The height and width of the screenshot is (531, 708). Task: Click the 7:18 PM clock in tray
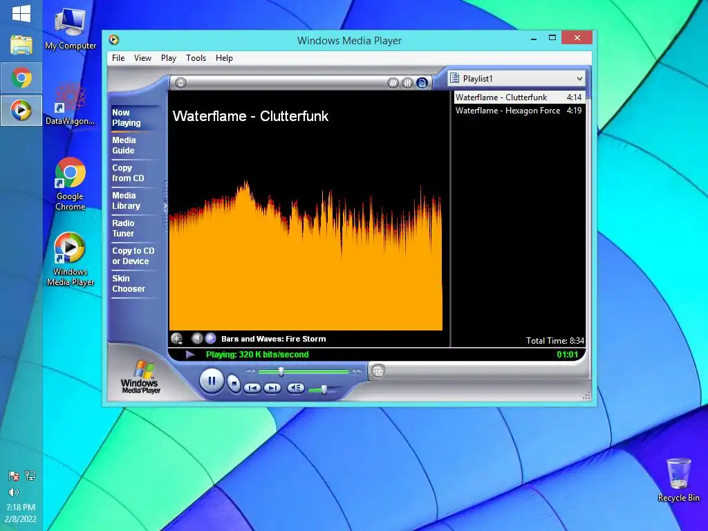tap(21, 507)
